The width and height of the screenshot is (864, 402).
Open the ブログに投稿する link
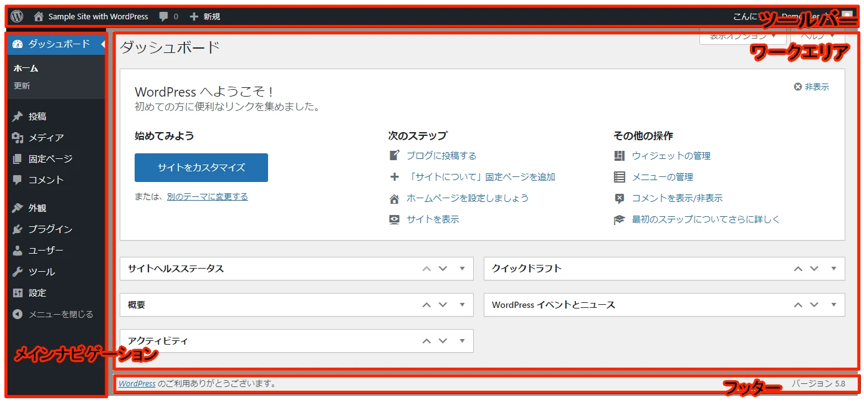(441, 156)
